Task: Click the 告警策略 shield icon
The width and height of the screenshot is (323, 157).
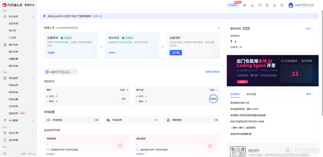Action: pos(120,146)
